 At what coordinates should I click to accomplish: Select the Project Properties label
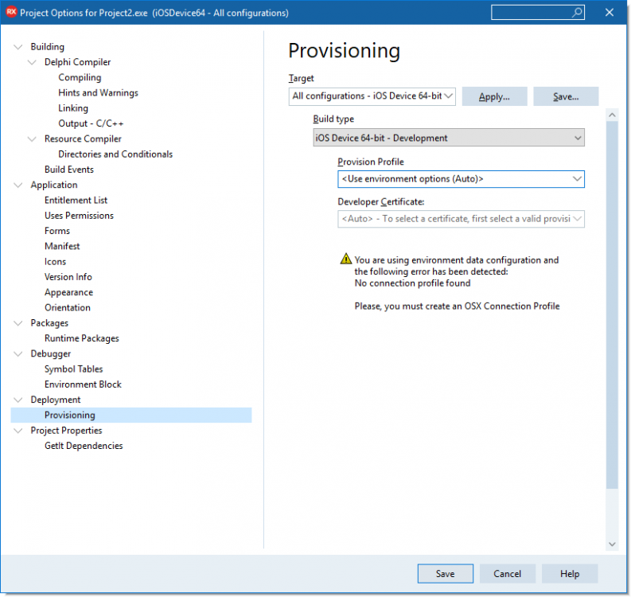tap(66, 431)
